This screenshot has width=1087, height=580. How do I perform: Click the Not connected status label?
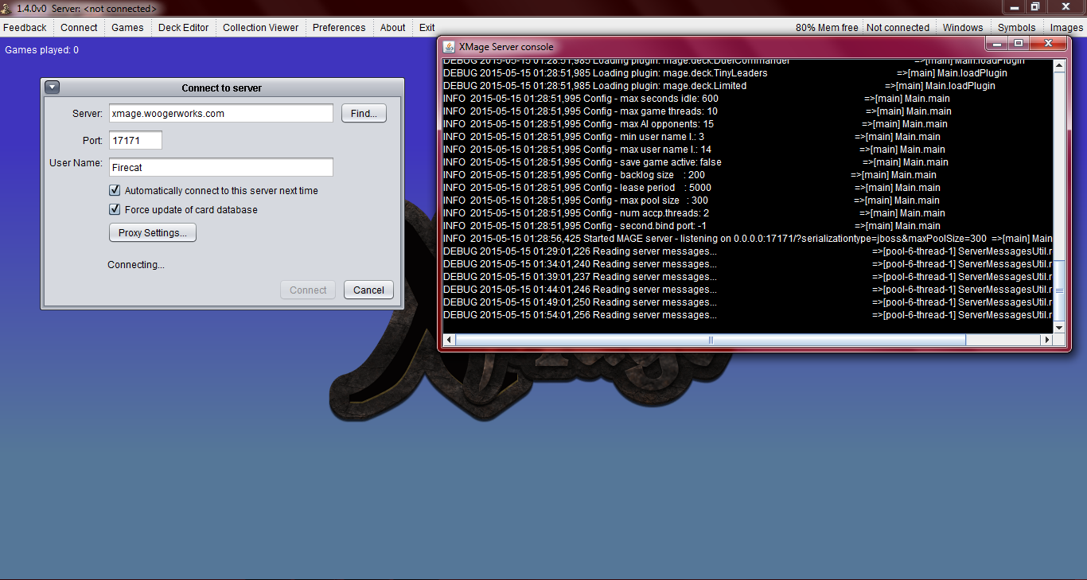tap(898, 27)
